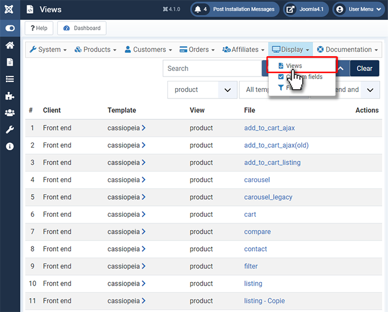Expand cassiopeia chevron in row 8

coord(144,249)
